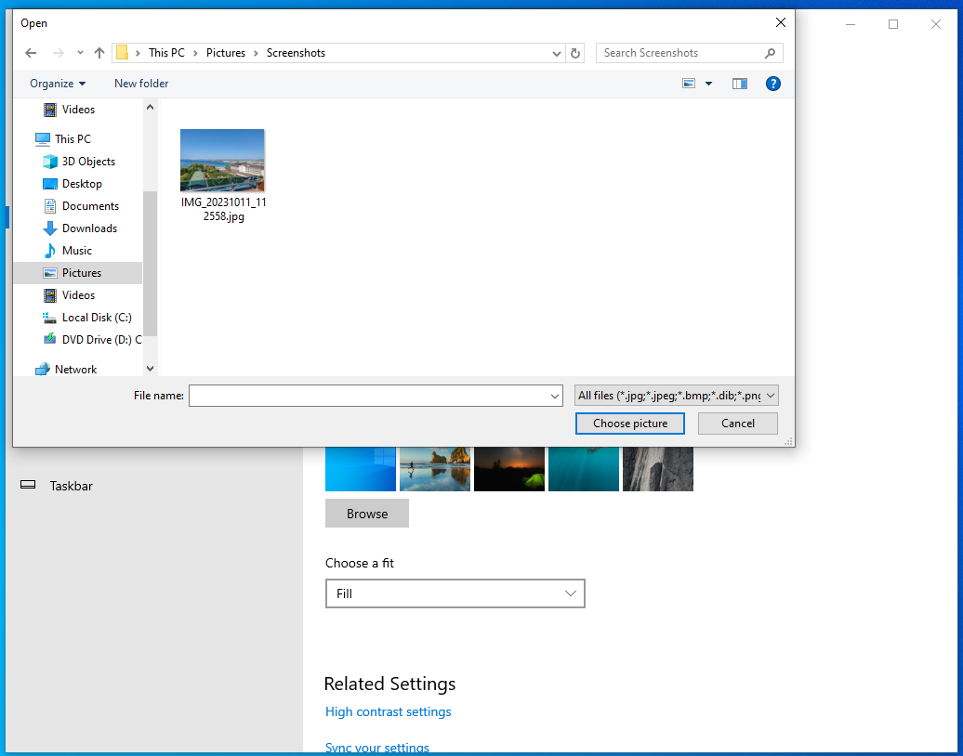The width and height of the screenshot is (963, 756).
Task: Click the forward navigation arrow
Action: click(59, 53)
